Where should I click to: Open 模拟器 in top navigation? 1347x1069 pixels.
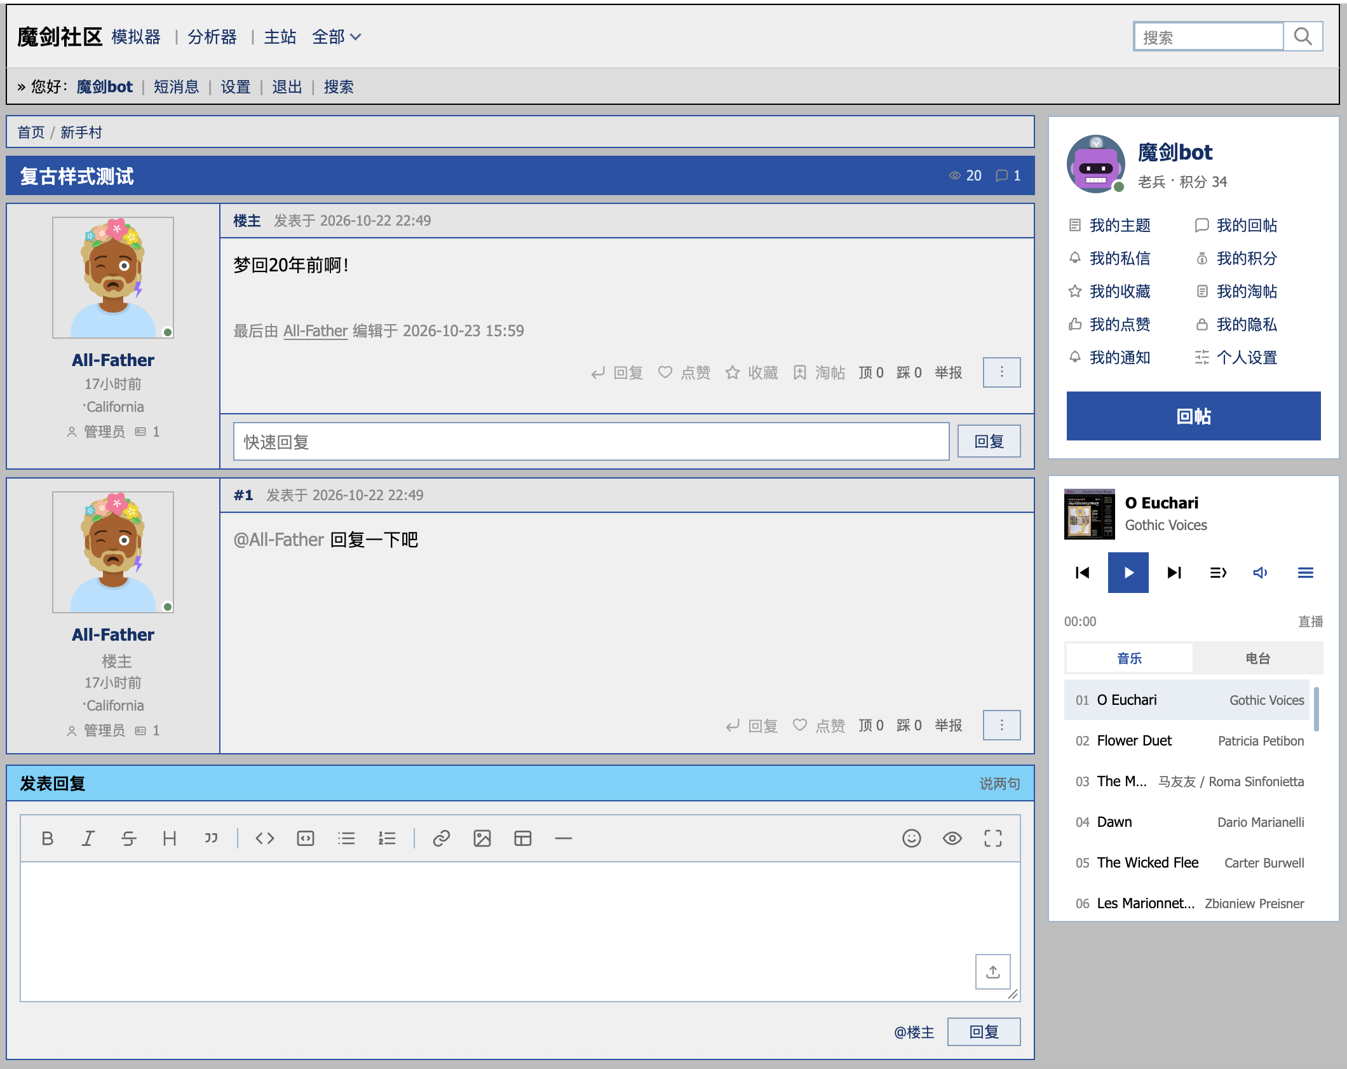coord(136,37)
